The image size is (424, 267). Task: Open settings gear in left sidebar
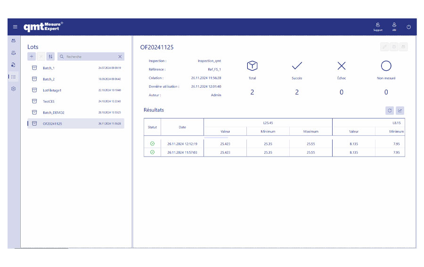click(14, 89)
